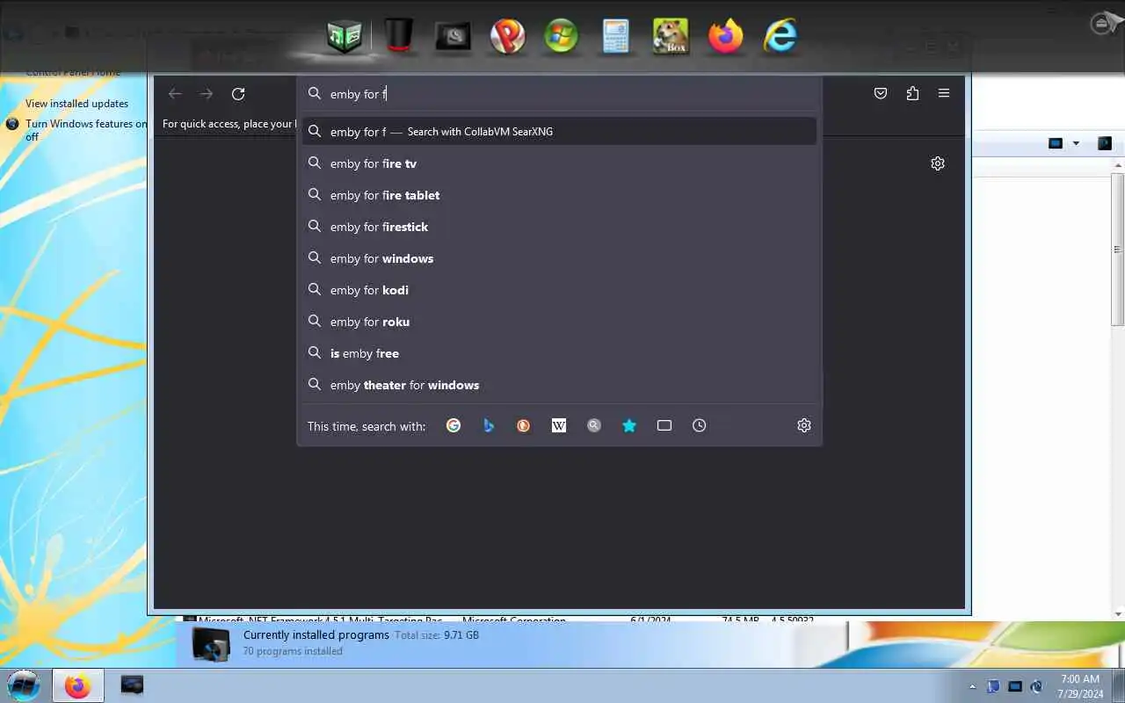Search this time with gray magnifier engine icon

pos(594,425)
